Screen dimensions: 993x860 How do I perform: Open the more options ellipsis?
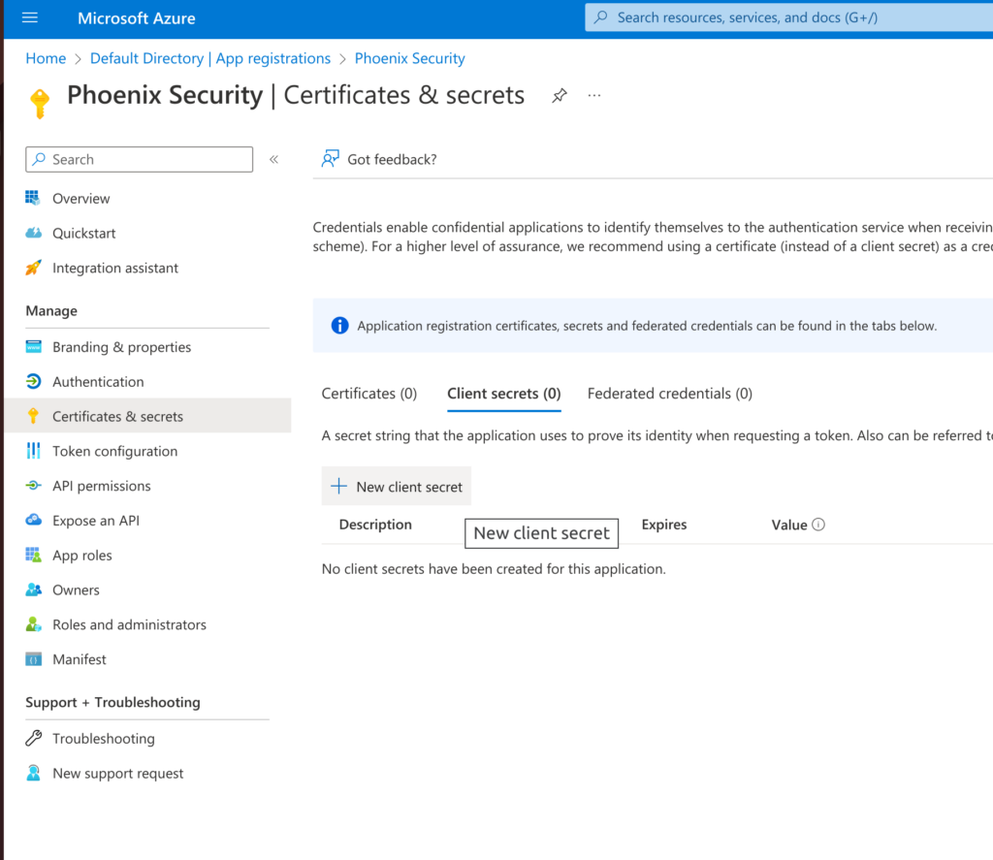[594, 96]
